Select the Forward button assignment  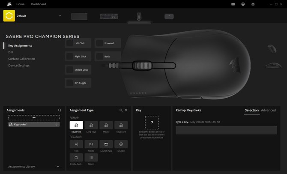108,43
